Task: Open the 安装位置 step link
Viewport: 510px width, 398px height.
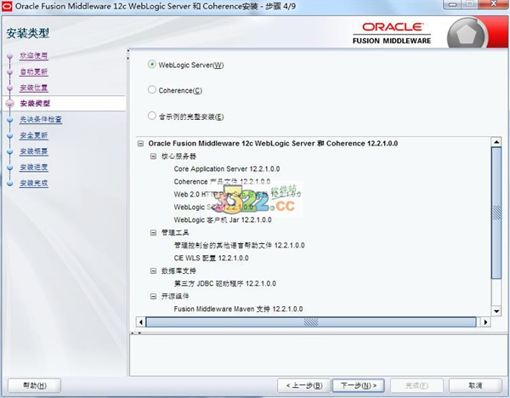Action: point(34,88)
